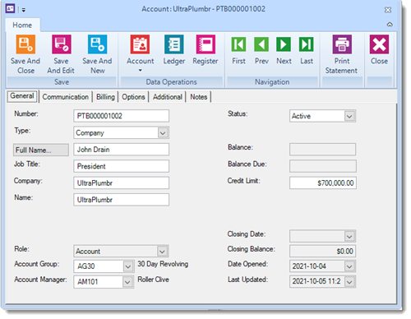Open the quick access toolbar customize arrow
The width and height of the screenshot is (411, 319).
(x=24, y=10)
